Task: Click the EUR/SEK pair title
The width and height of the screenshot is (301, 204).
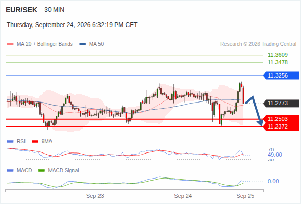Action: [x=21, y=10]
